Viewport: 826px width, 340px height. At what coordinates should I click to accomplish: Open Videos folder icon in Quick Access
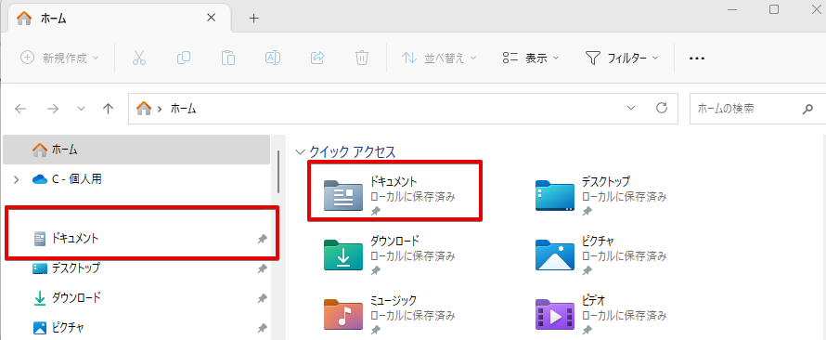(x=555, y=315)
